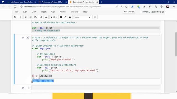Open browser History icon
The image size is (177, 99).
pos(162,7)
